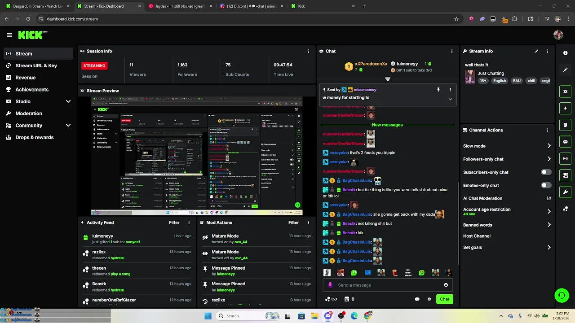Click Host Channel action
This screenshot has height=323, width=575.
click(477, 236)
